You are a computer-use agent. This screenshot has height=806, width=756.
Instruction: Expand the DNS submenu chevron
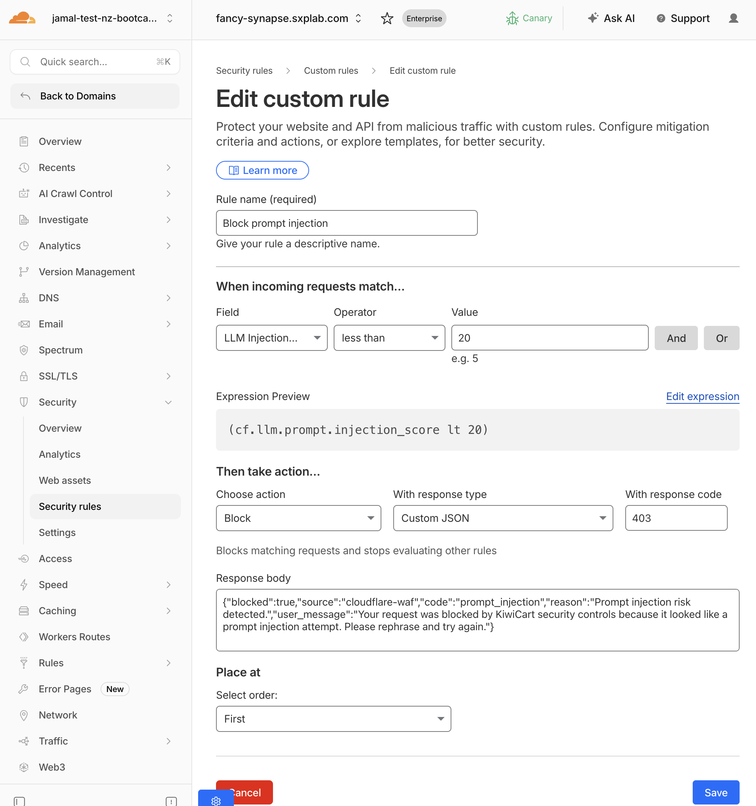pos(168,298)
